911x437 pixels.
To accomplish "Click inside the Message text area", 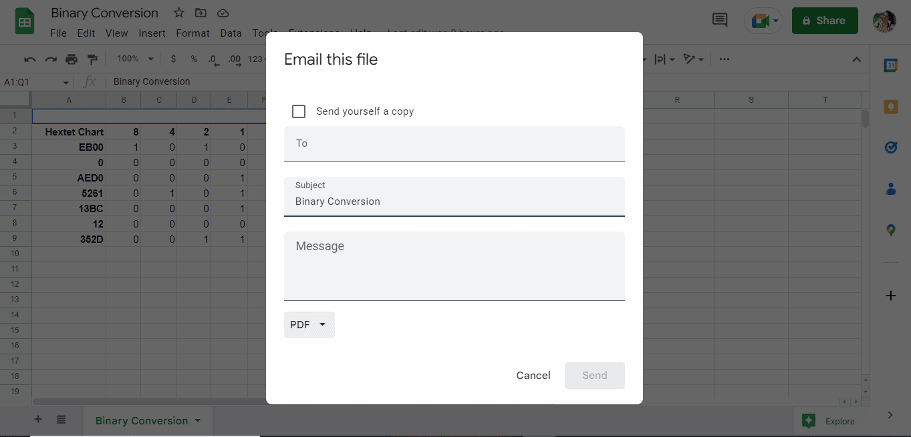I will 454,266.
